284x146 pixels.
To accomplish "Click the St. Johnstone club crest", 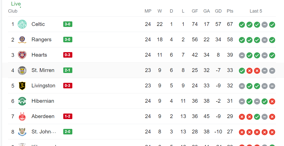I will (x=22, y=132).
